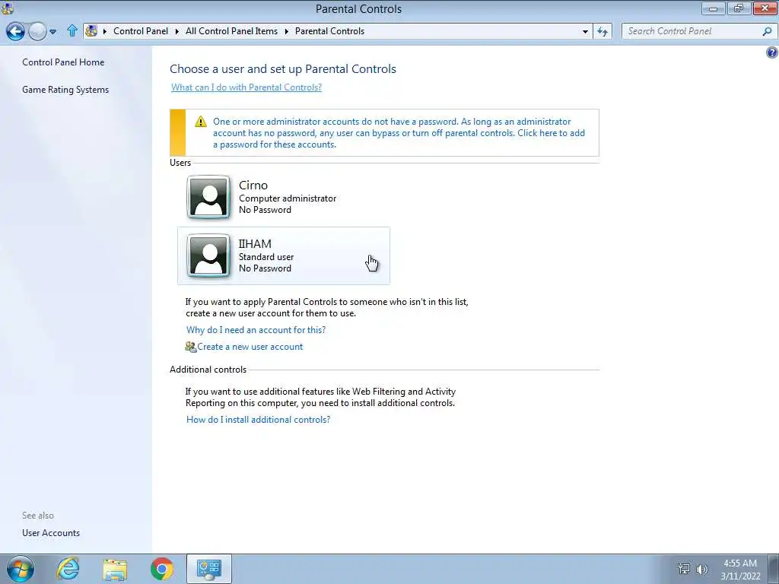The height and width of the screenshot is (584, 779).
Task: Click the Control Panel taskbar button
Action: pyautogui.click(x=209, y=569)
